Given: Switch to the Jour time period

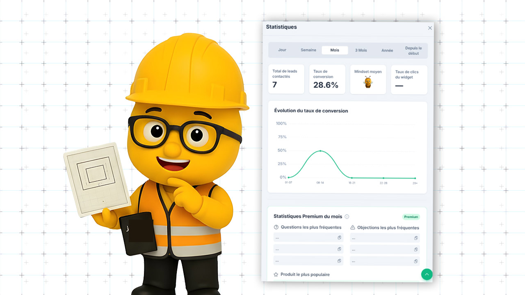Looking at the screenshot, I should pyautogui.click(x=282, y=50).
